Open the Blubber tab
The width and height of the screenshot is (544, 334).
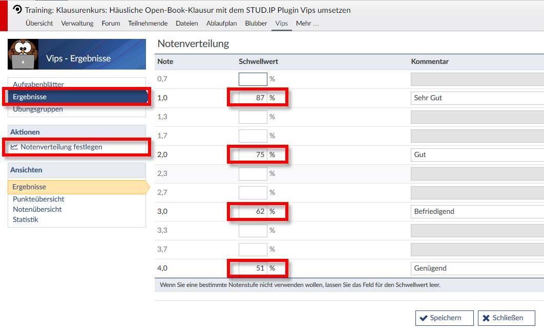pos(256,23)
